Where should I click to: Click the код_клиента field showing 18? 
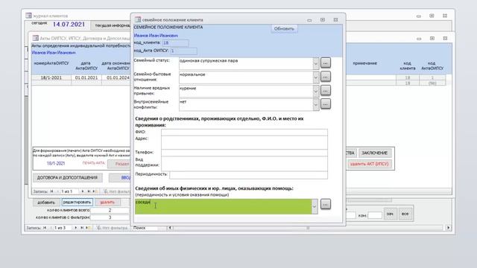pyautogui.click(x=175, y=43)
